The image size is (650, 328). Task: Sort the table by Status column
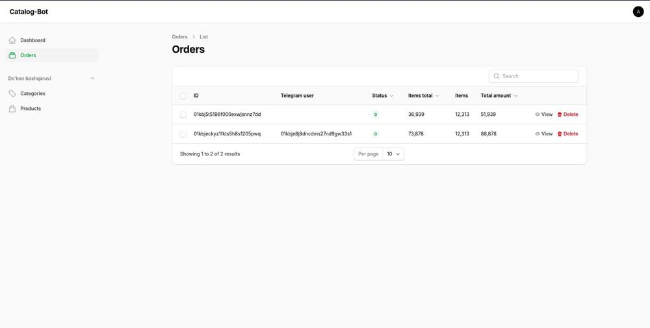383,96
